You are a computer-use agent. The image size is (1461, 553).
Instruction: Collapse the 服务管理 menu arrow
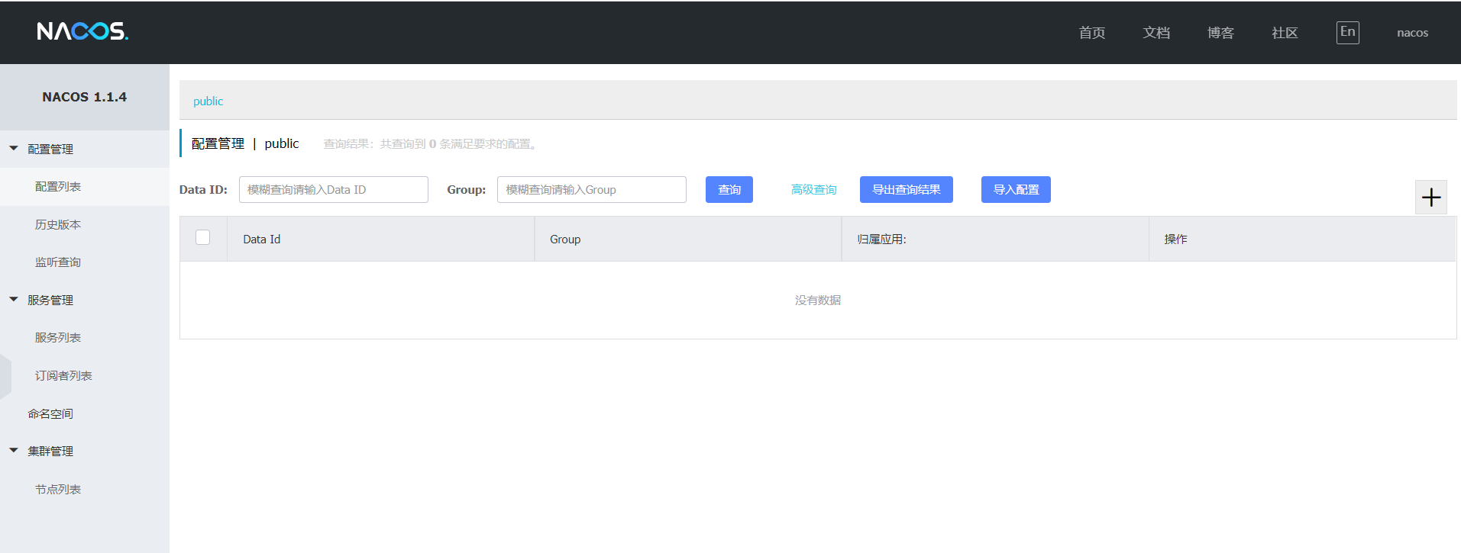click(14, 300)
